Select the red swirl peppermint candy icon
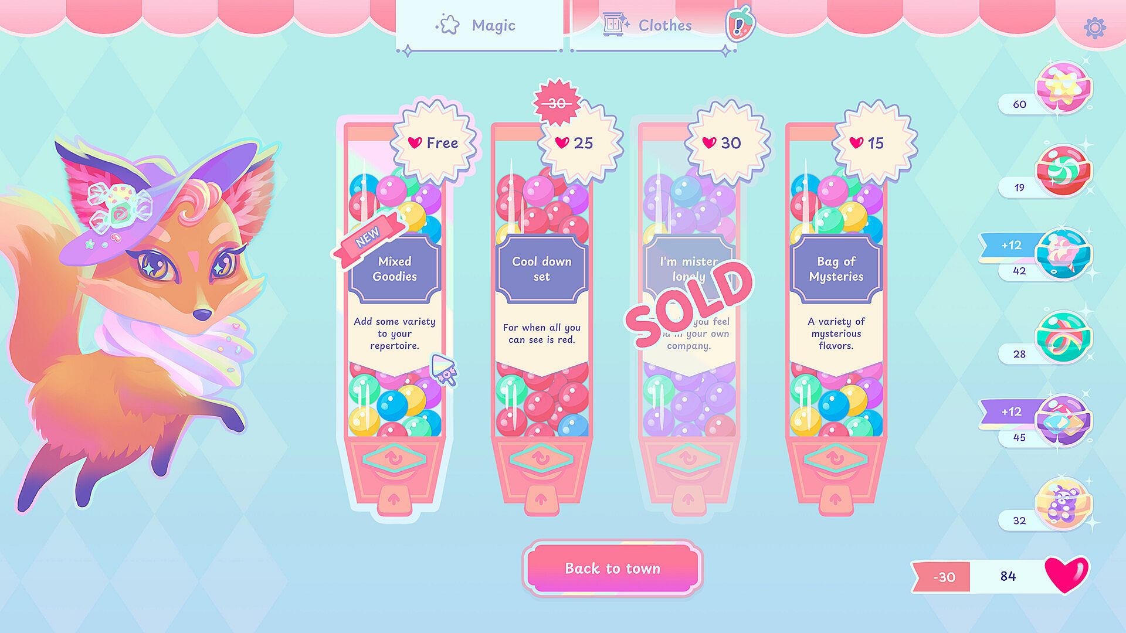1126x633 pixels. [x=1063, y=171]
